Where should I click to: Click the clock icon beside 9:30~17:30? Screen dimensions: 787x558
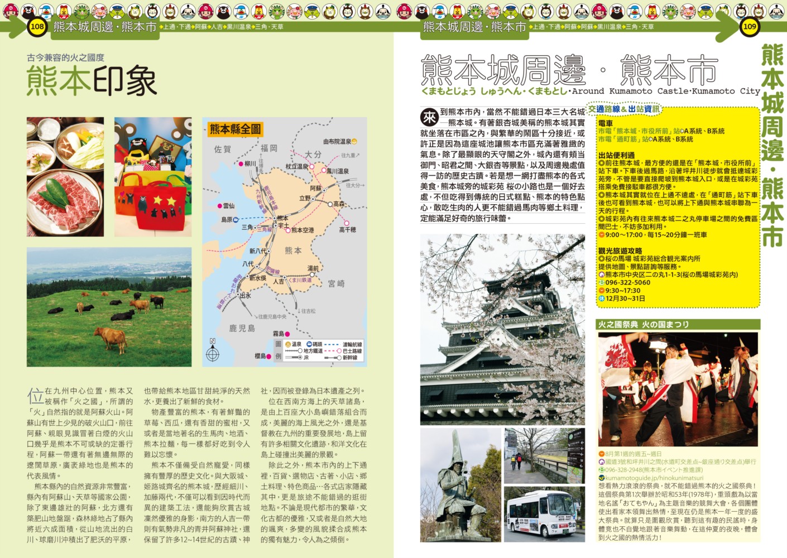602,291
